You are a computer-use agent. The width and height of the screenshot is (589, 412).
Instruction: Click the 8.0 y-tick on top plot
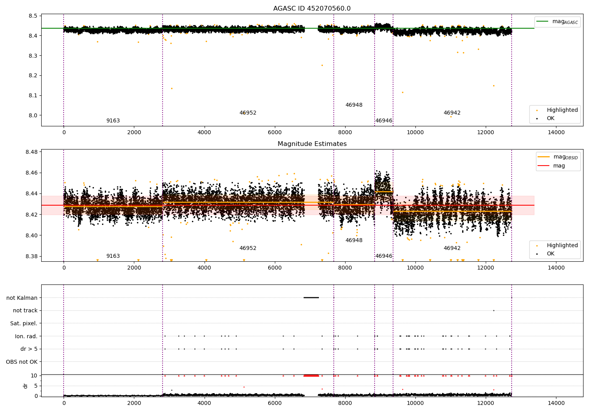33,115
